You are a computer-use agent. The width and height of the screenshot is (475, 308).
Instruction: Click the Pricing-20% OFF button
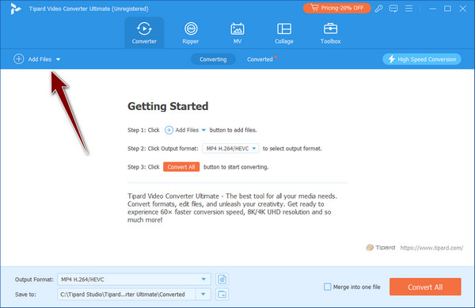[337, 8]
